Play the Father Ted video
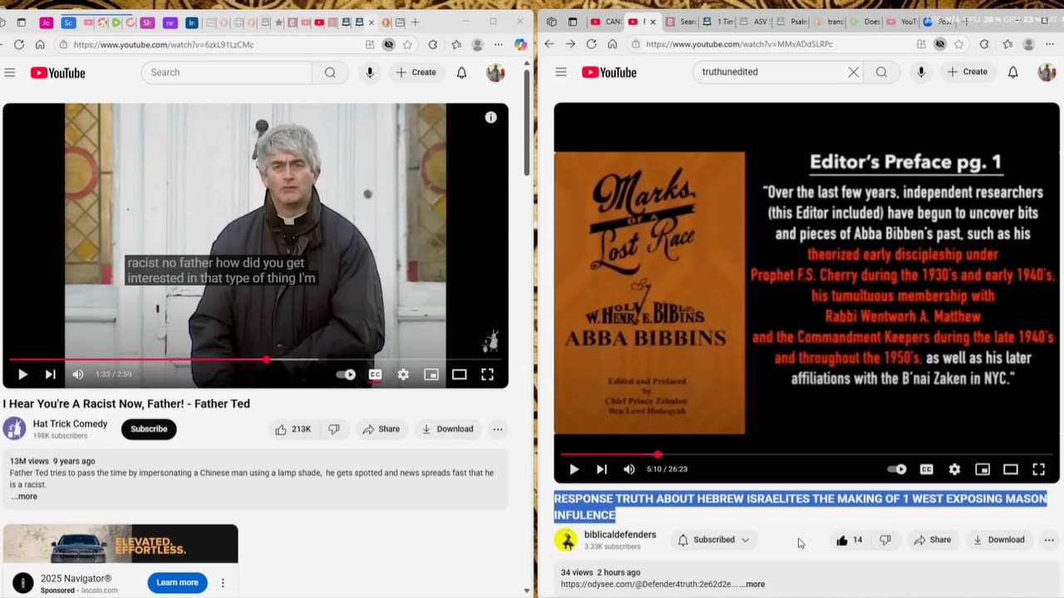 point(22,375)
